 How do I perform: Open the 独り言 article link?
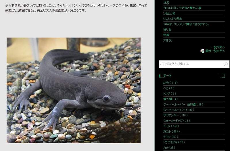pyautogui.click(x=167, y=30)
